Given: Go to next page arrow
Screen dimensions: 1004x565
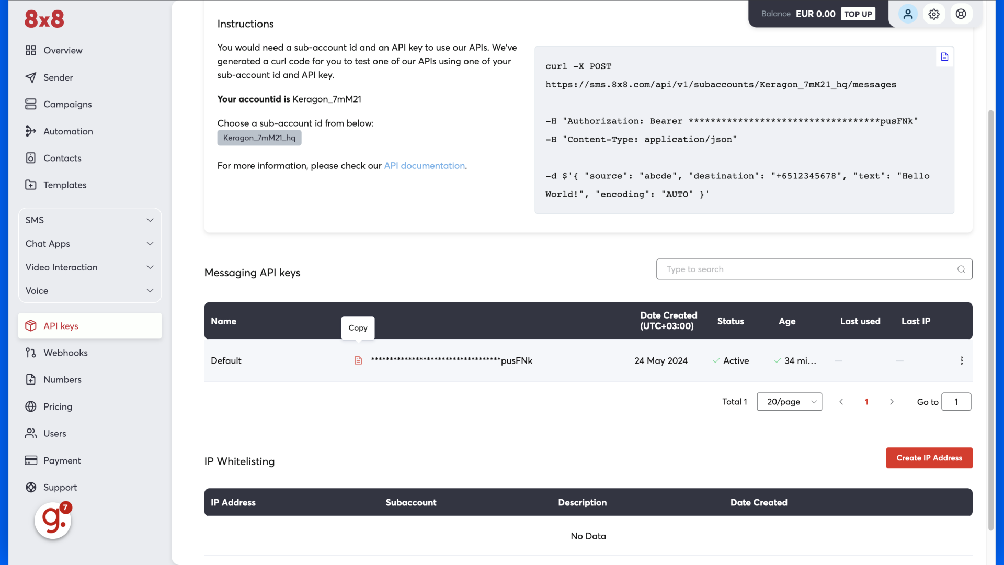Looking at the screenshot, I should coord(892,402).
